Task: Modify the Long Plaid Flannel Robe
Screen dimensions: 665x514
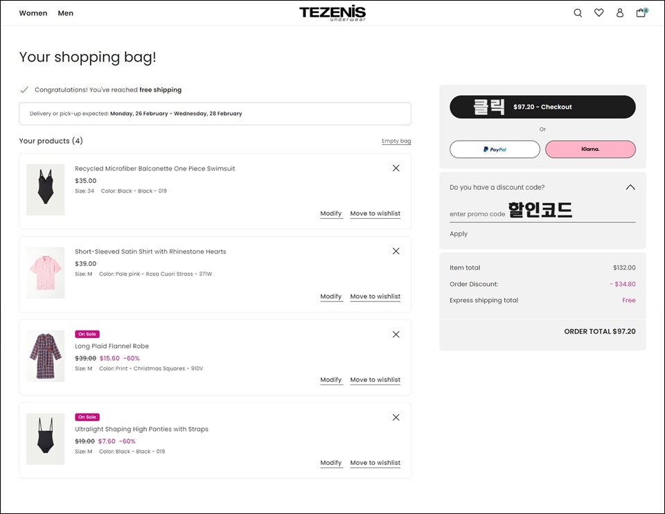Action: coord(331,380)
